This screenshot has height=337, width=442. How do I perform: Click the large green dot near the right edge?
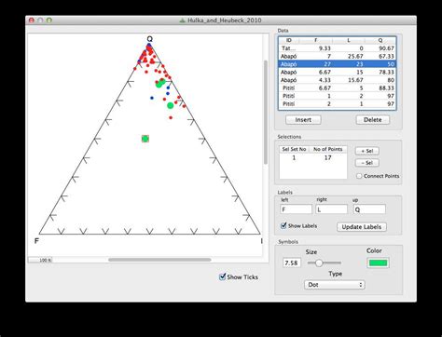(170, 105)
